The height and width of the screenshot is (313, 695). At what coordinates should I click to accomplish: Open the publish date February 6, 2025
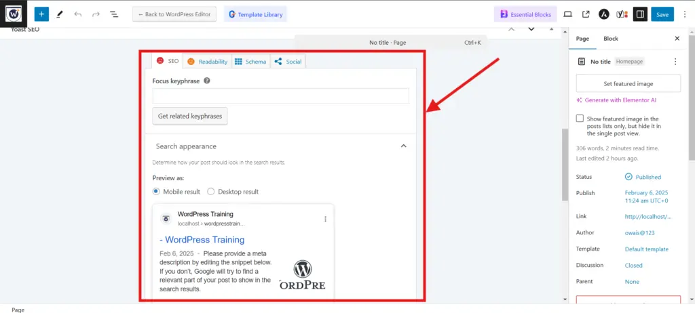click(646, 196)
